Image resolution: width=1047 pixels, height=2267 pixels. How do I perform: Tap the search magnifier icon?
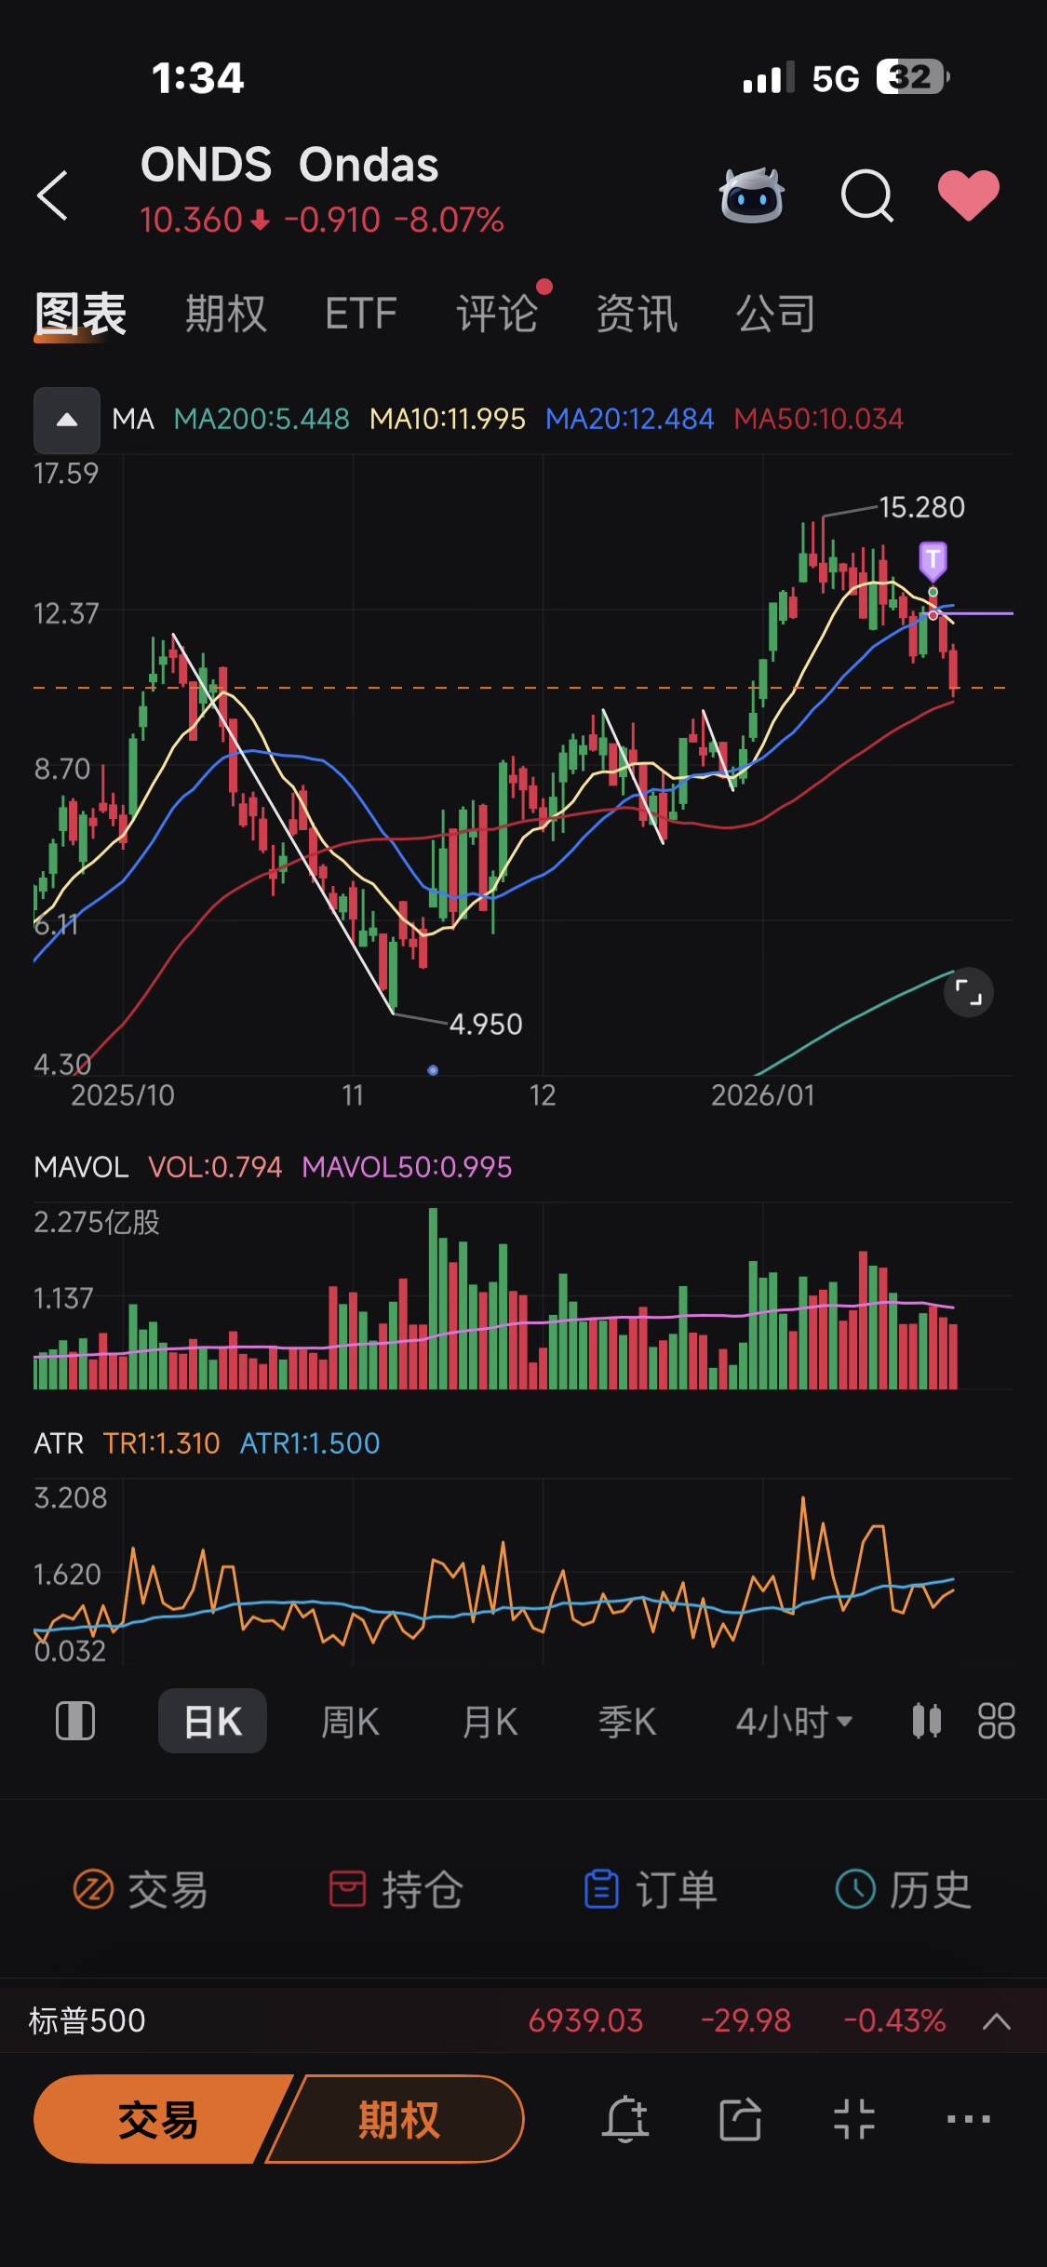[x=866, y=195]
